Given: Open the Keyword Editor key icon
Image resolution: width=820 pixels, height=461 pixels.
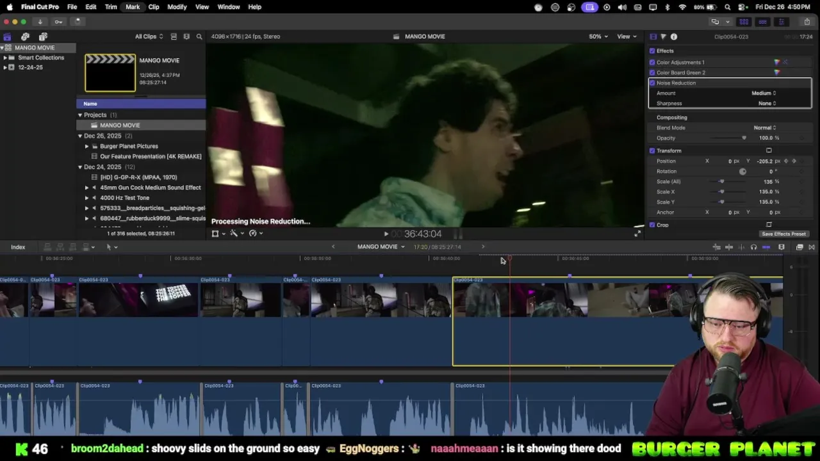Looking at the screenshot, I should pyautogui.click(x=58, y=22).
